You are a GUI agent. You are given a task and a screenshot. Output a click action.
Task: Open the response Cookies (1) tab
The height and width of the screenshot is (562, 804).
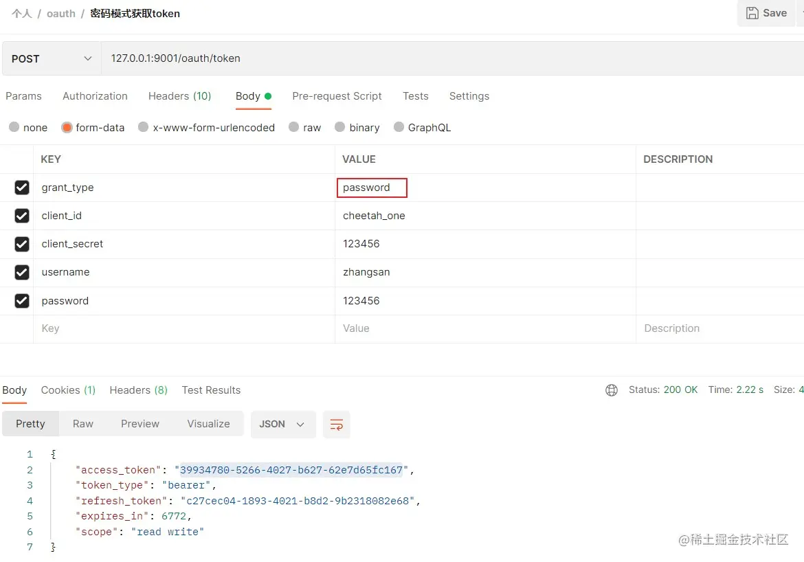(x=68, y=390)
